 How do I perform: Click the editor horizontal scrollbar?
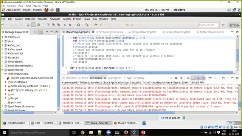(151, 72)
